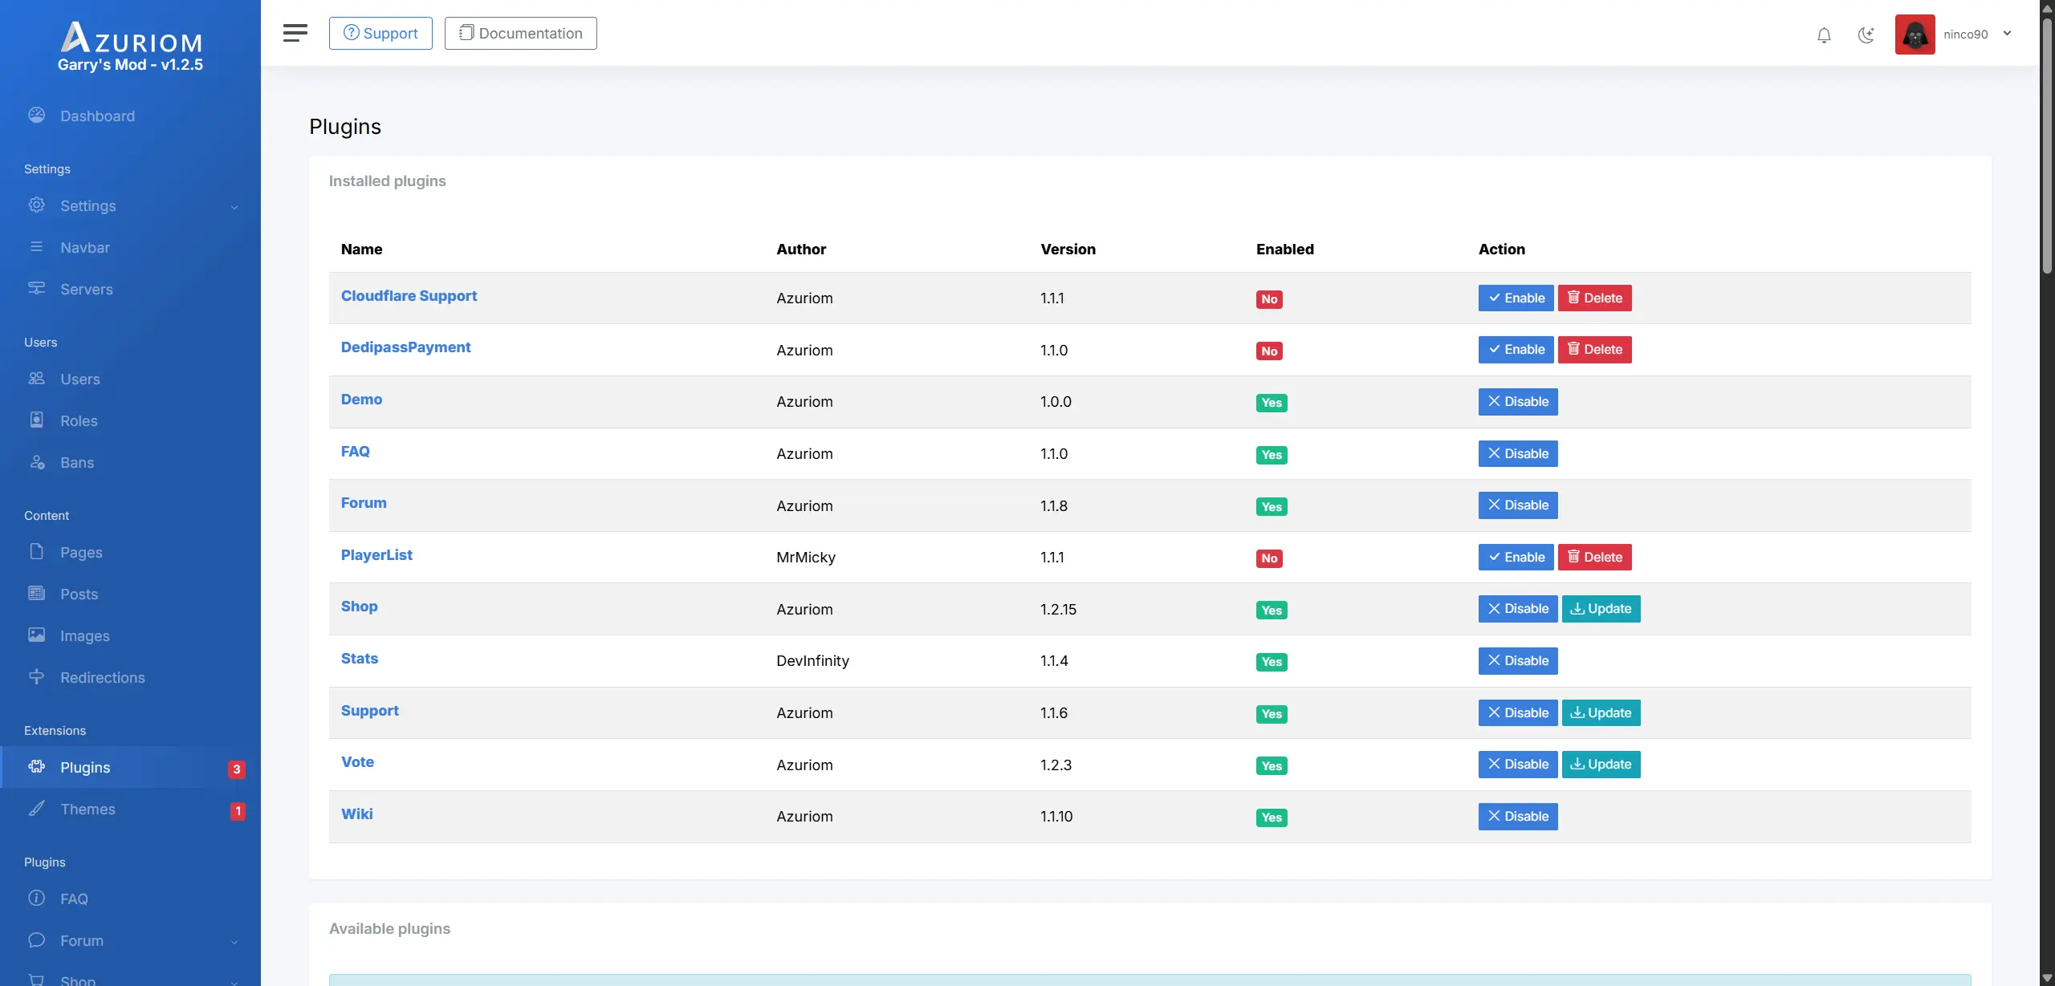Image resolution: width=2055 pixels, height=986 pixels.
Task: Disable the Stats plugin
Action: 1518,660
